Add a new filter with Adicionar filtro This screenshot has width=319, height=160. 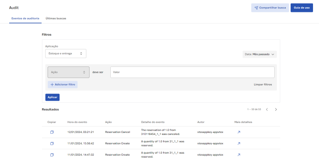[63, 84]
